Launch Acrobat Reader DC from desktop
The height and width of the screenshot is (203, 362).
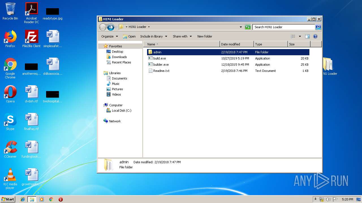click(31, 13)
